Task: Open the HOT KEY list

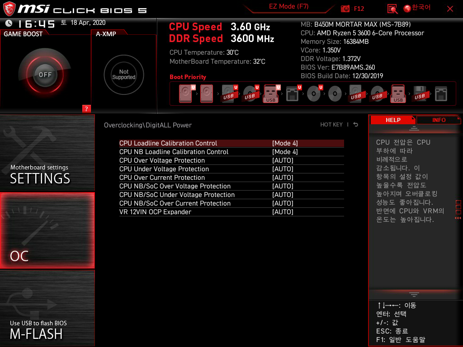Action: coord(331,125)
